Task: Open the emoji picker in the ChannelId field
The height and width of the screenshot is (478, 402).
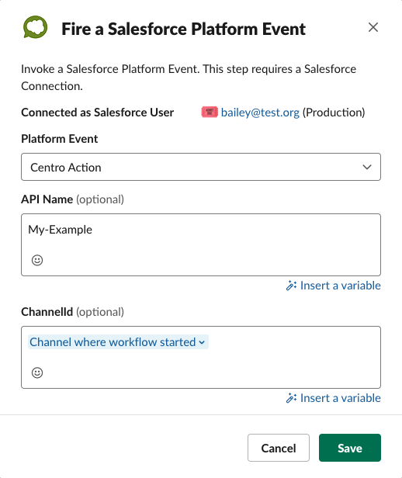Action: pos(37,372)
